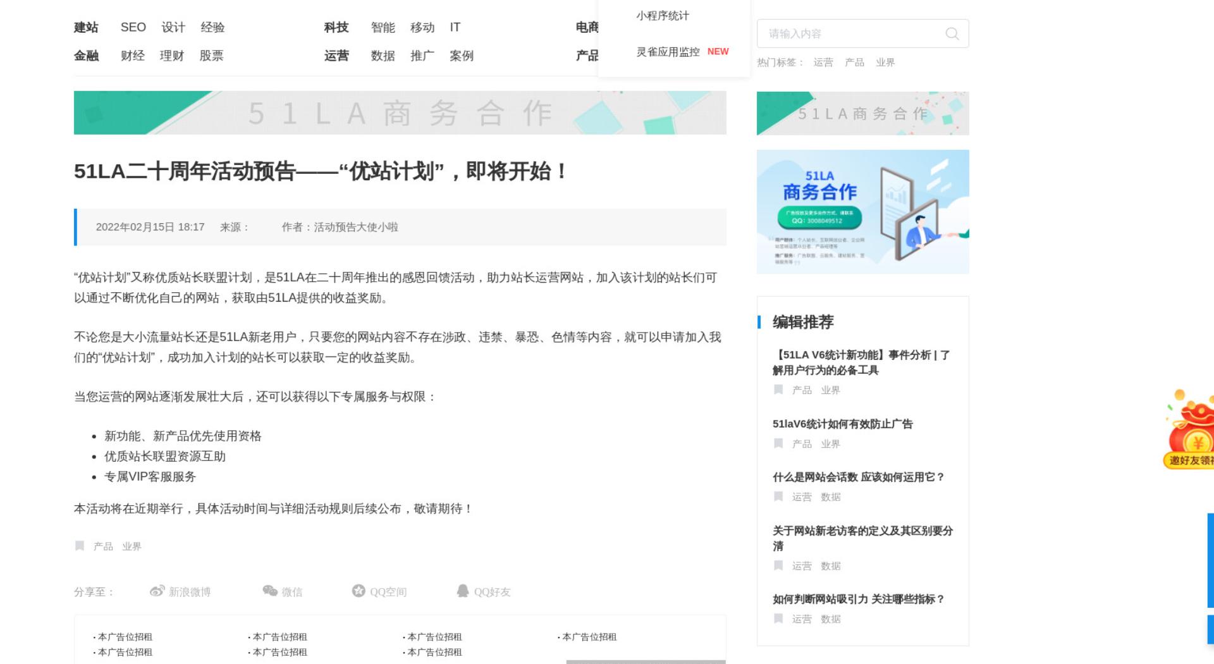The height and width of the screenshot is (664, 1214).
Task: Select 小程序统计 in the dropdown menu
Action: coord(663,16)
